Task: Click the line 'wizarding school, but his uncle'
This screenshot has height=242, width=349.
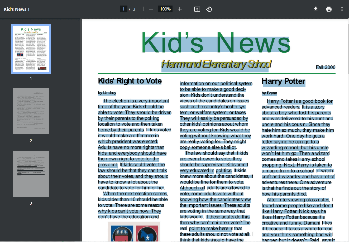Action: (x=295, y=147)
